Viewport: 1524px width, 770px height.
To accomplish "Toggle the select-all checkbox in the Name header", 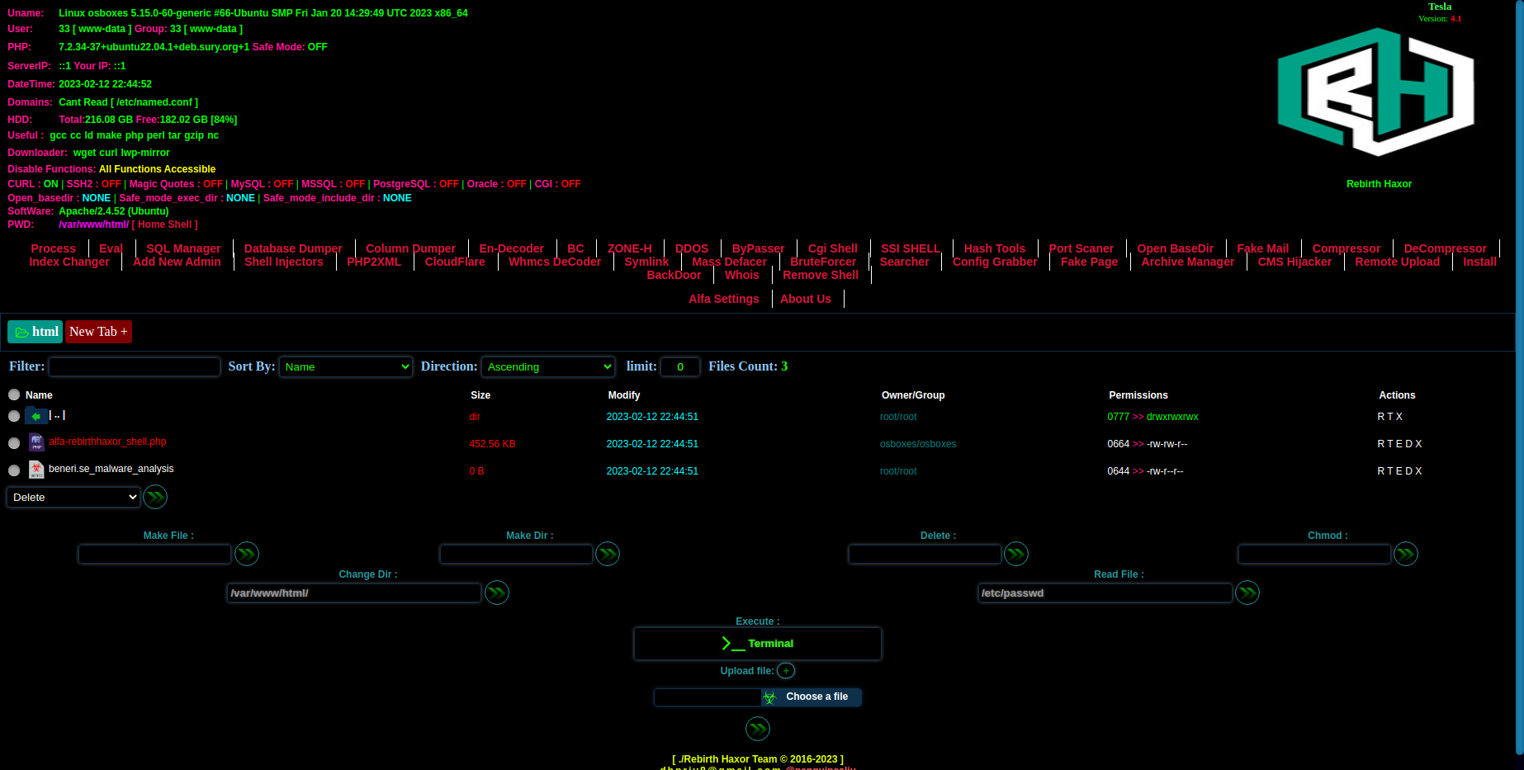I will point(14,394).
